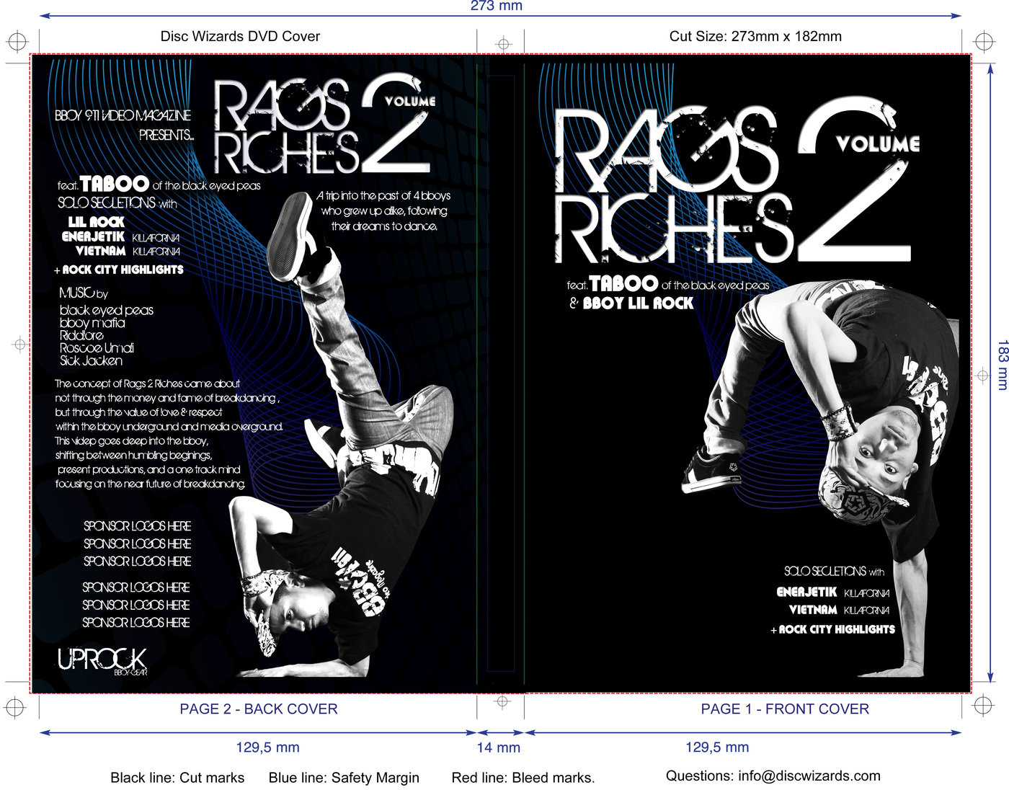Click the "& BBOY LIL ROCK" line
Screen dimensions: 1009x790
pyautogui.click(x=631, y=303)
